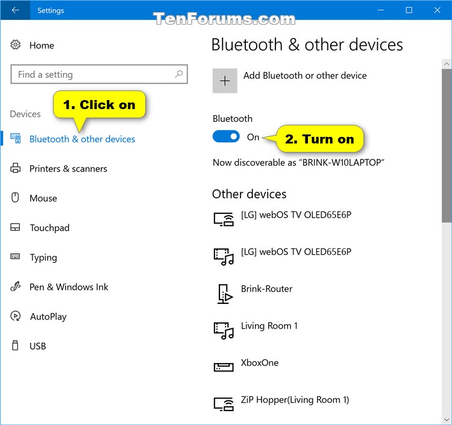Click the magnifier icon in search box

point(179,74)
